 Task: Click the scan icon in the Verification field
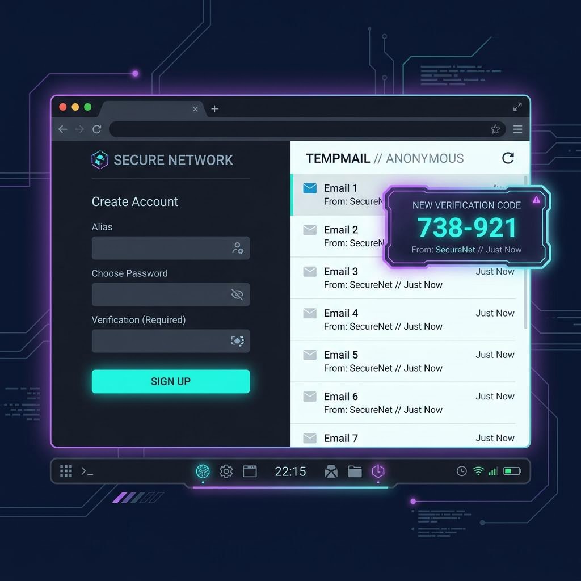(238, 341)
